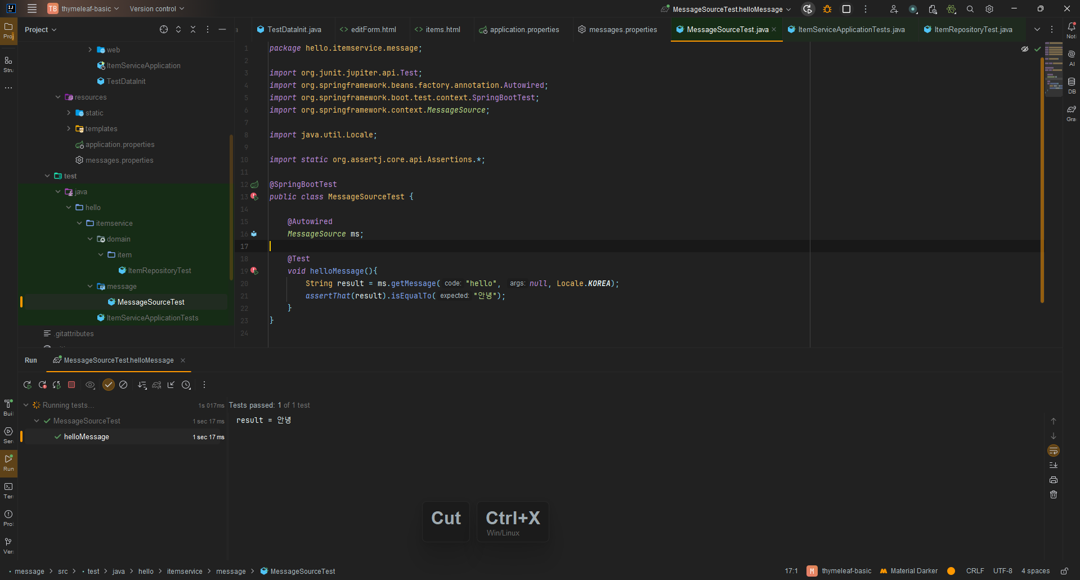Click the rerun icon in title toolbar
1080x580 pixels.
808,9
